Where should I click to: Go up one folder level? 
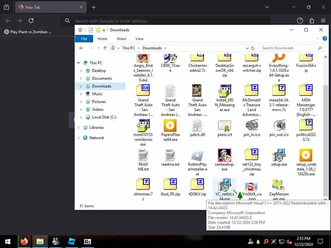click(x=105, y=48)
